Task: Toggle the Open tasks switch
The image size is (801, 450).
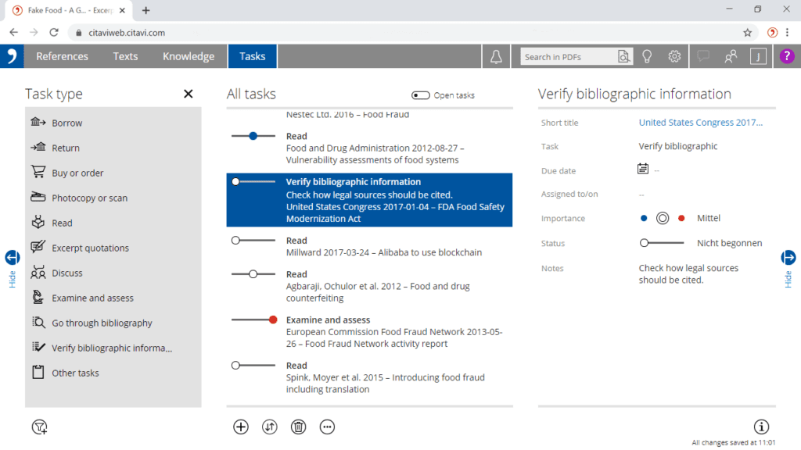Action: (x=421, y=95)
